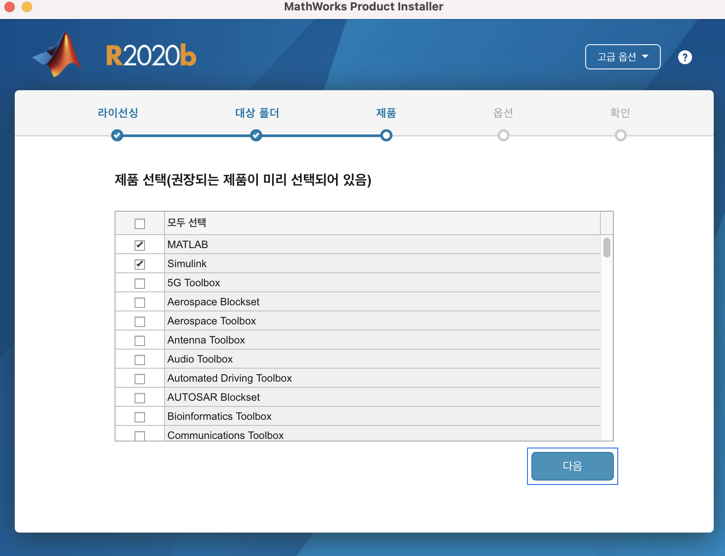This screenshot has width=725, height=556.
Task: Enable the Aerospace Blockset checkbox
Action: [140, 303]
